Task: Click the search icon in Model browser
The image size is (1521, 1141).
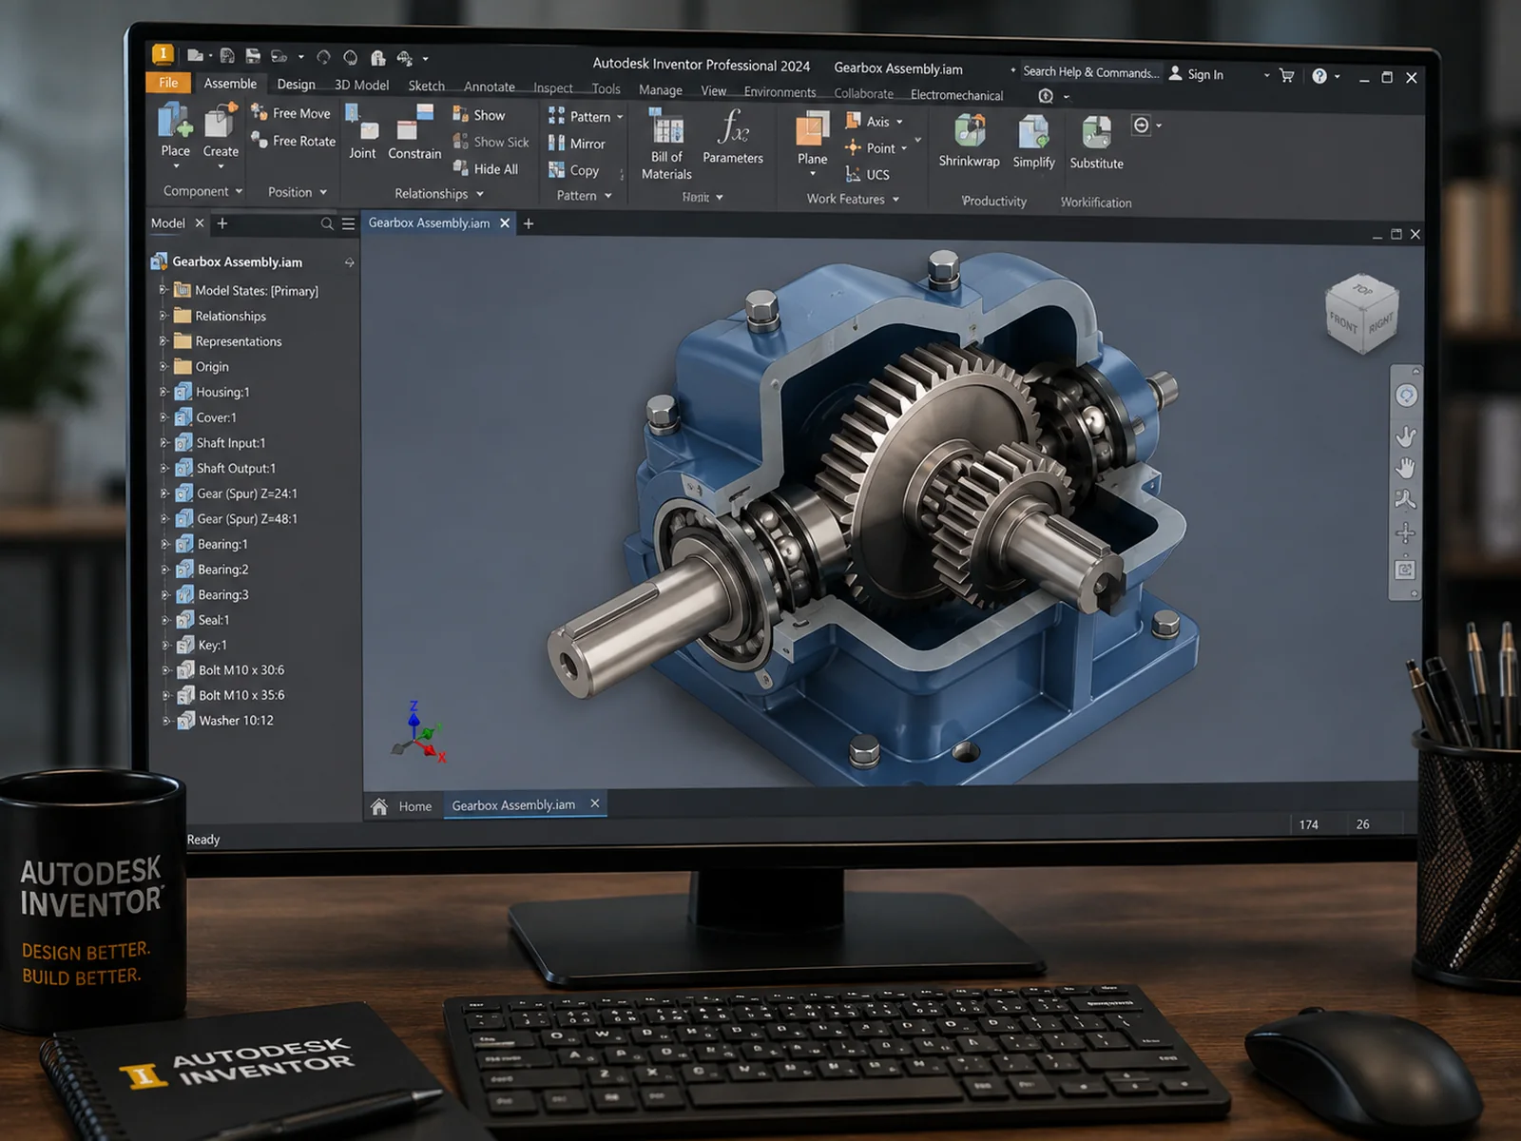Action: 327,223
